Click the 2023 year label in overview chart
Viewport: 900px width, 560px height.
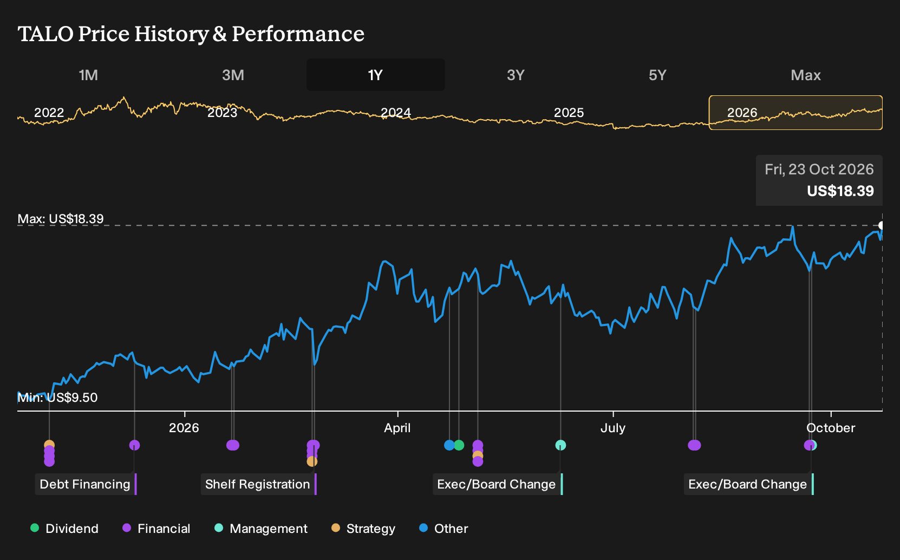223,113
